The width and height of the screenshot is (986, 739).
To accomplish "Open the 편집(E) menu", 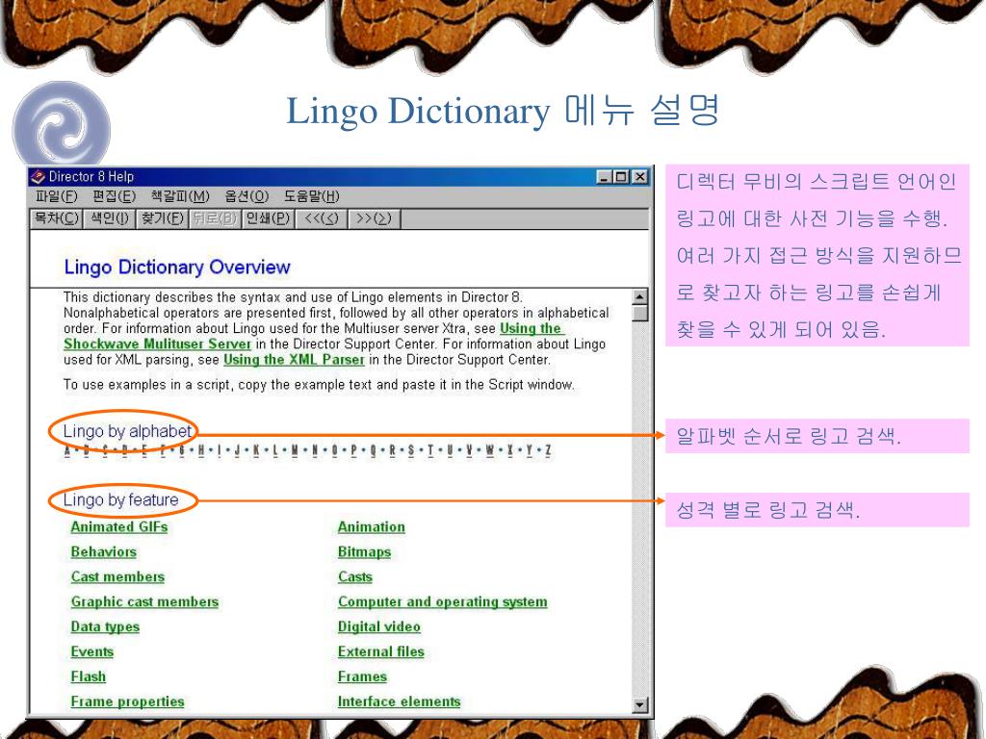I will tap(114, 196).
